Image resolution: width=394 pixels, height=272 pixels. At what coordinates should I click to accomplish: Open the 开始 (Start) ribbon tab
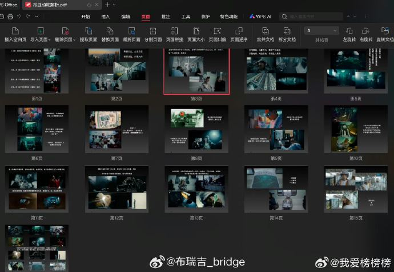point(86,17)
